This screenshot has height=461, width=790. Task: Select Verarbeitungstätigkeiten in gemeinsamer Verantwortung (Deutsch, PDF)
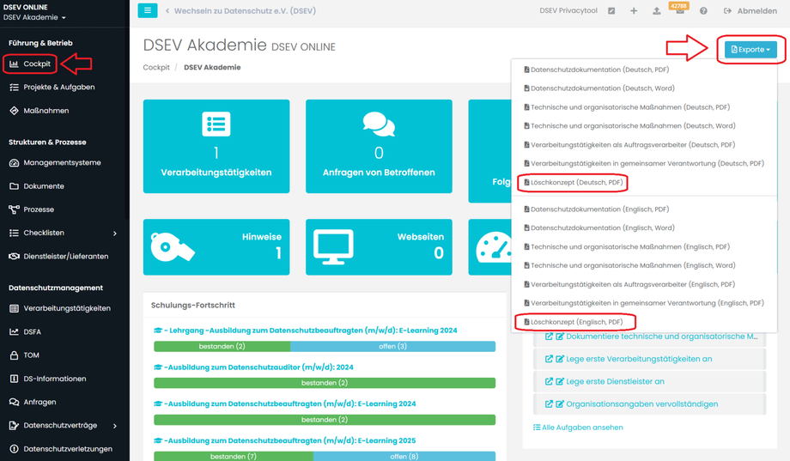coord(644,163)
